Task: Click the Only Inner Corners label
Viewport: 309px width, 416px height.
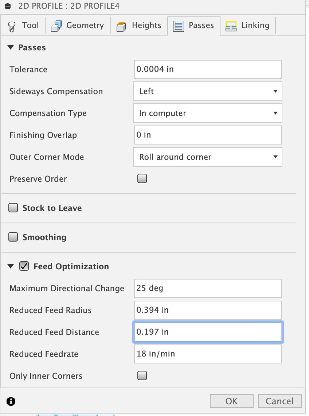Action: pos(46,376)
